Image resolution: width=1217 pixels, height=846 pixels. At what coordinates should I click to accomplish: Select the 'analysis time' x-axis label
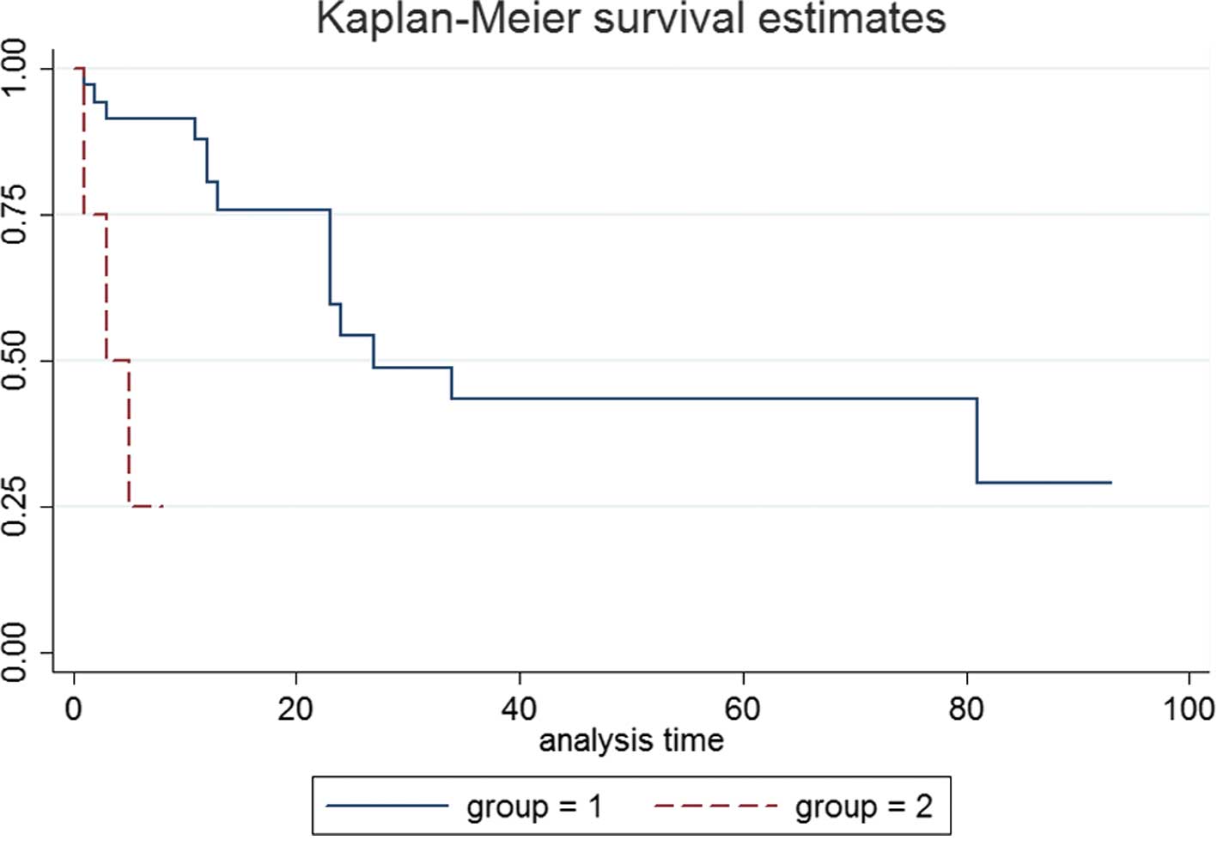[x=631, y=739]
